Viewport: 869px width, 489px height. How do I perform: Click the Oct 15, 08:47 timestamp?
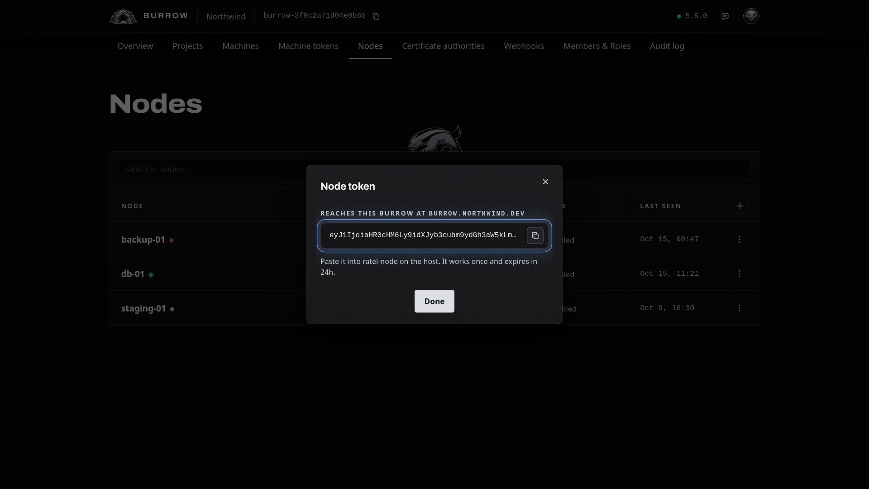click(669, 239)
